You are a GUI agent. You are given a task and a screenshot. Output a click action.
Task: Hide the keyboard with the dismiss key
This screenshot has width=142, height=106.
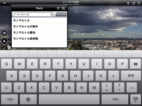pyautogui.click(x=135, y=99)
